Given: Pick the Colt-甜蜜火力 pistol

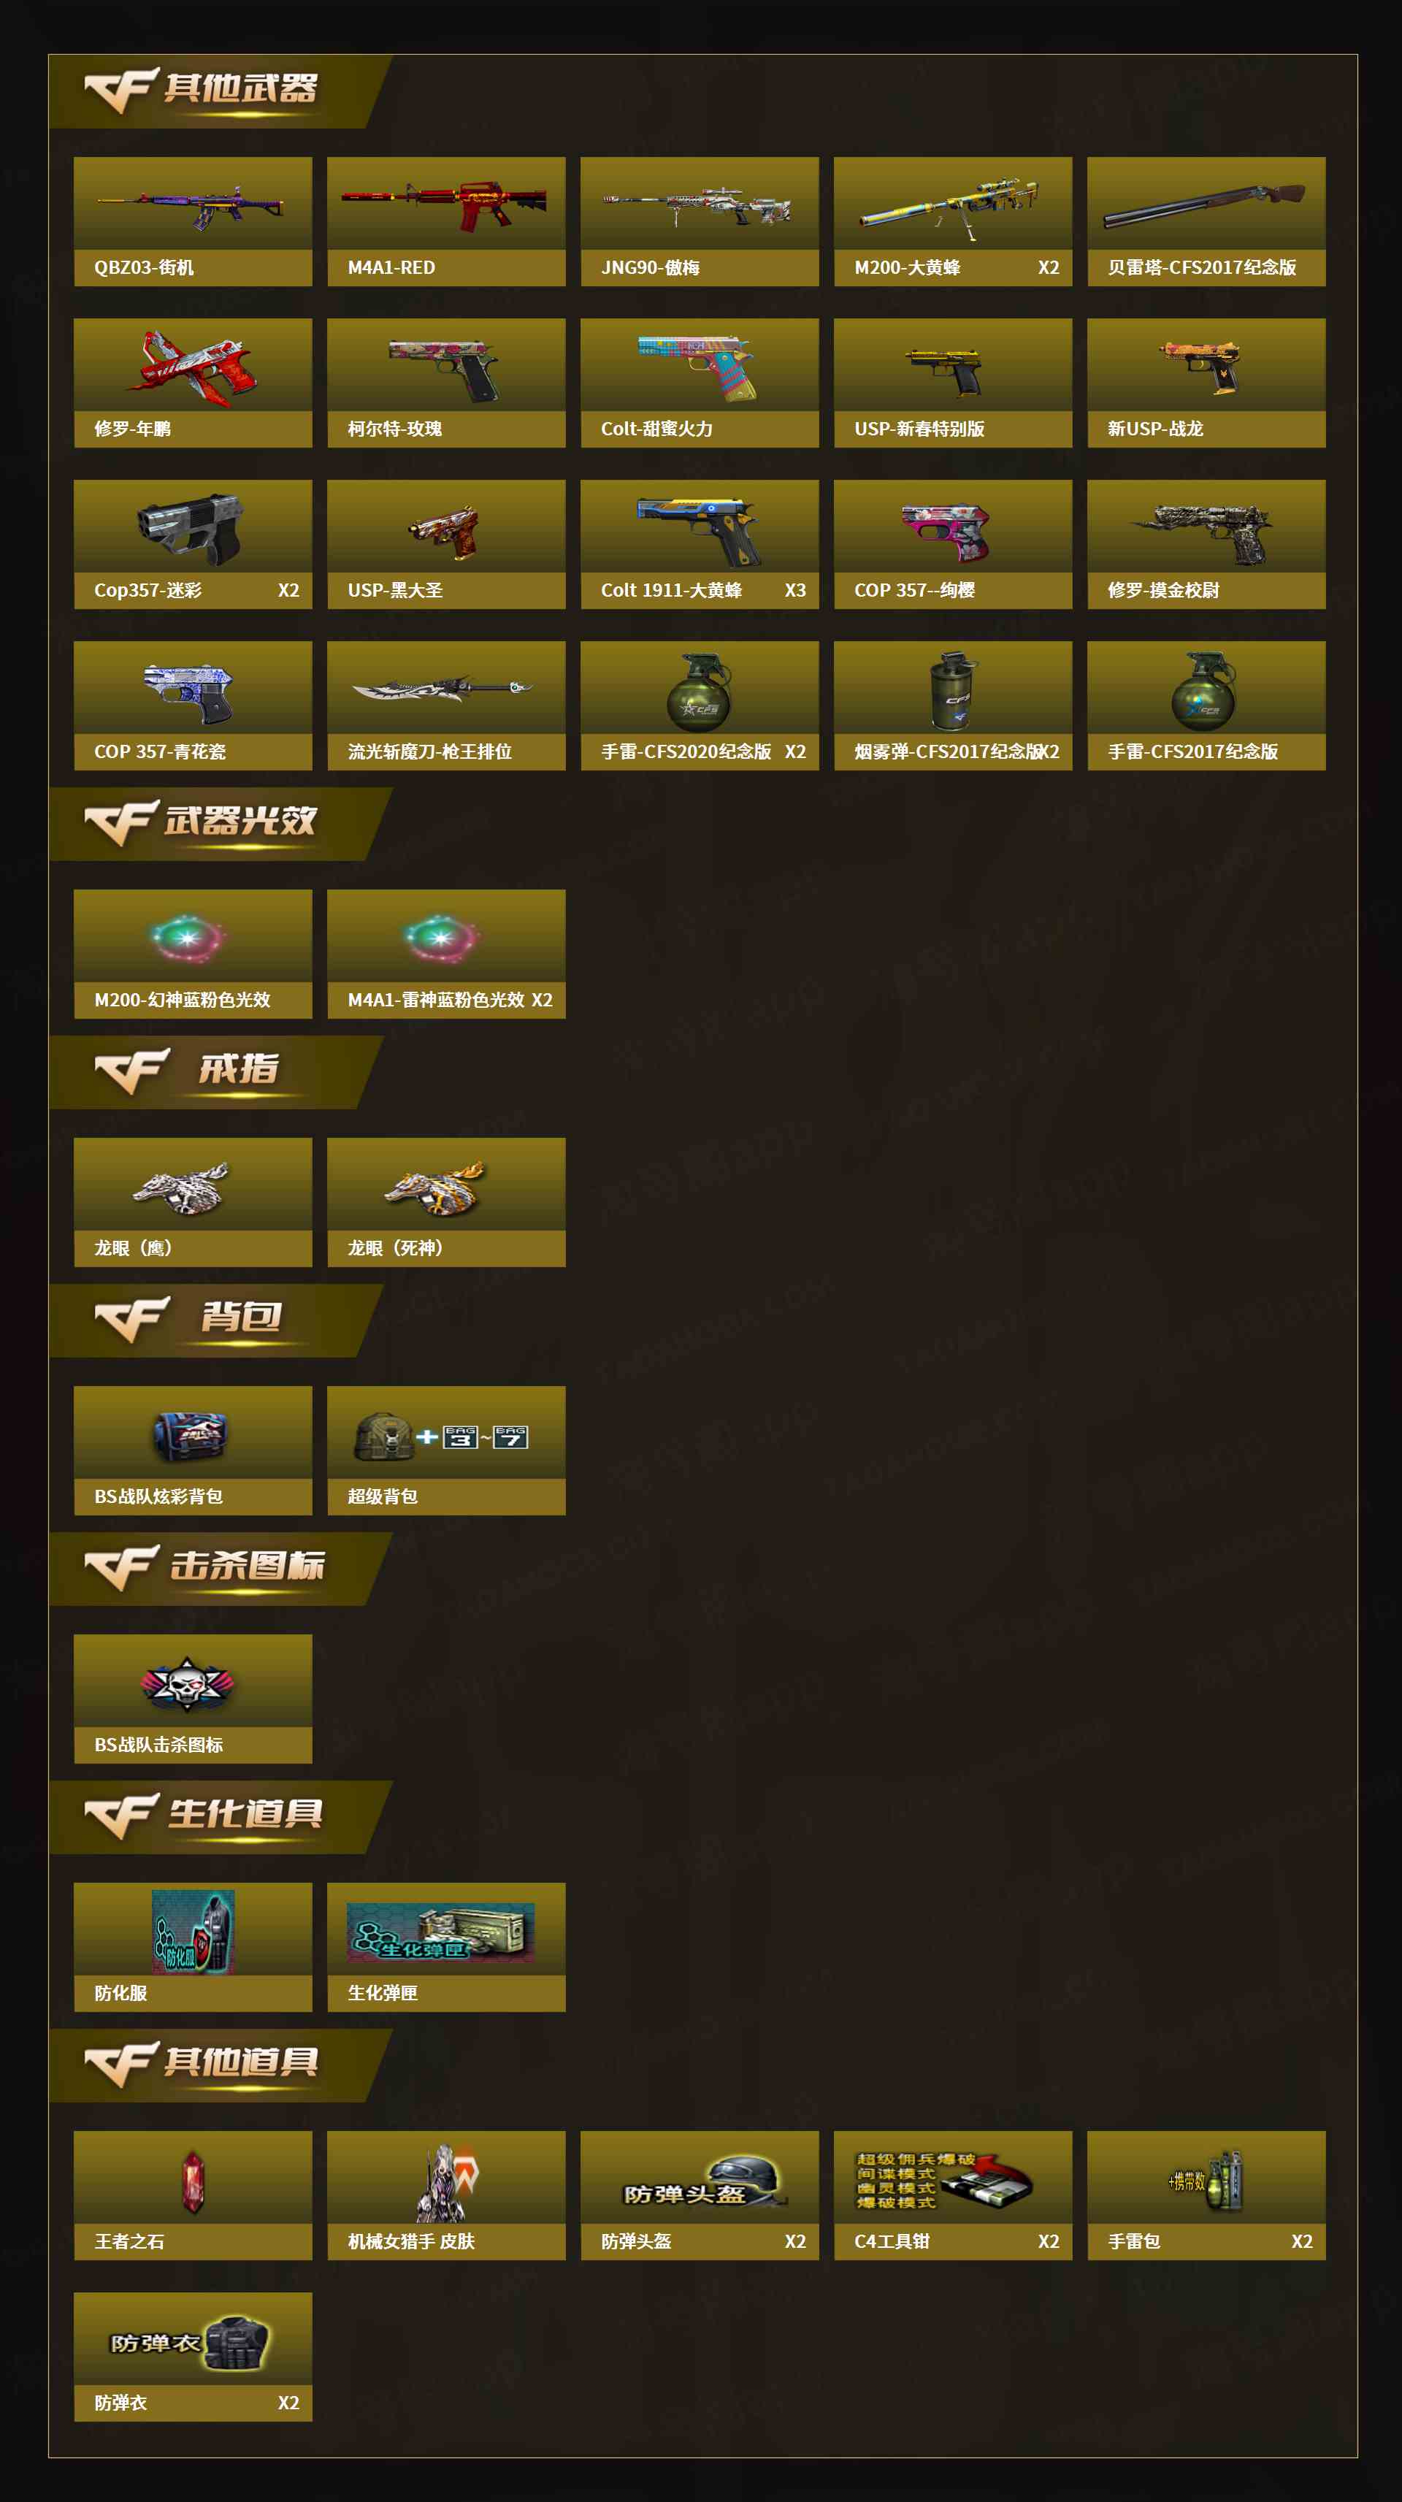Looking at the screenshot, I should coord(699,383).
